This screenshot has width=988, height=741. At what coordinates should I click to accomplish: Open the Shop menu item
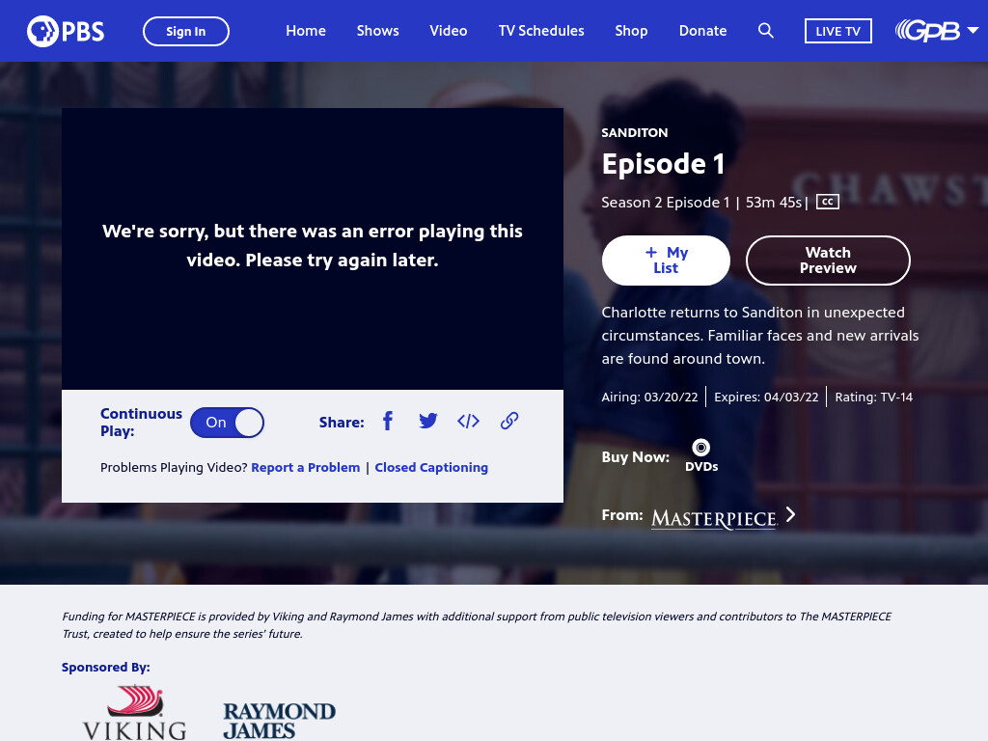pyautogui.click(x=631, y=31)
